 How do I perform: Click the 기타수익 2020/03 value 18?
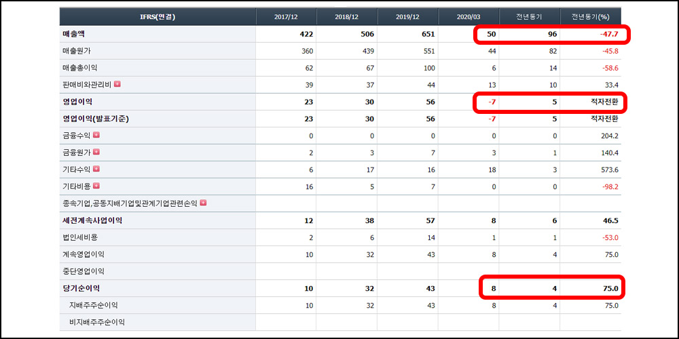pos(492,169)
